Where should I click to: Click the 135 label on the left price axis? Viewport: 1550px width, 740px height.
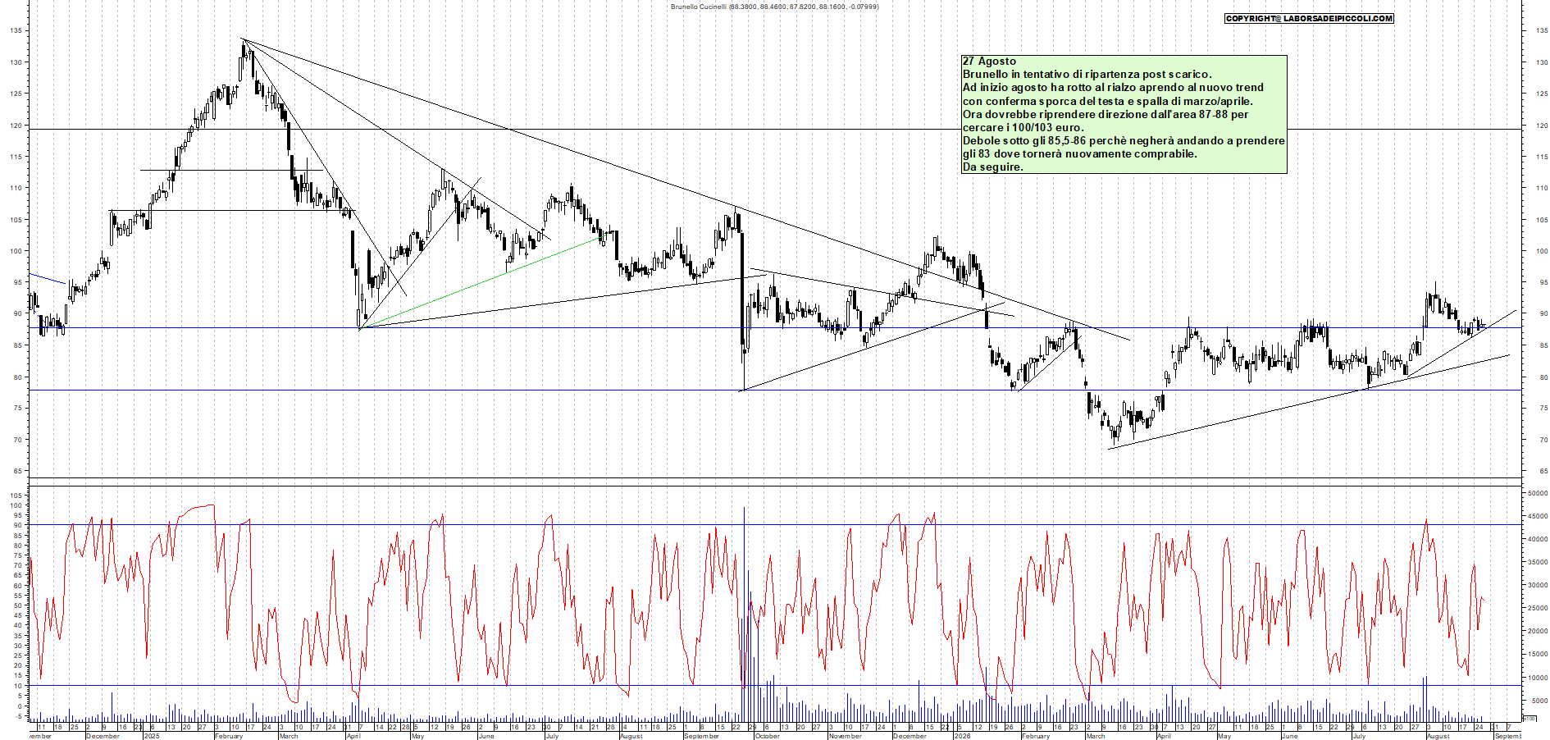16,30
